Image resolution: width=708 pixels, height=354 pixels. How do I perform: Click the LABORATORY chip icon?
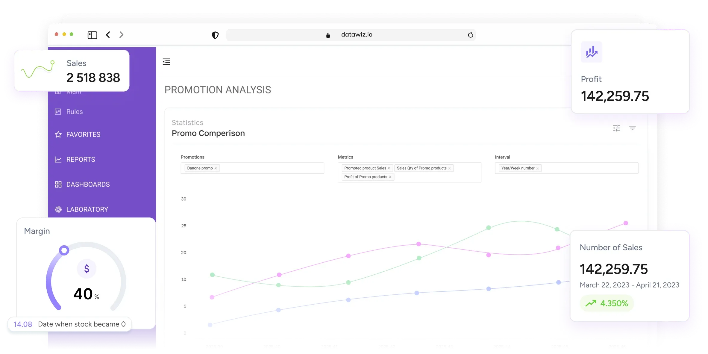58,209
